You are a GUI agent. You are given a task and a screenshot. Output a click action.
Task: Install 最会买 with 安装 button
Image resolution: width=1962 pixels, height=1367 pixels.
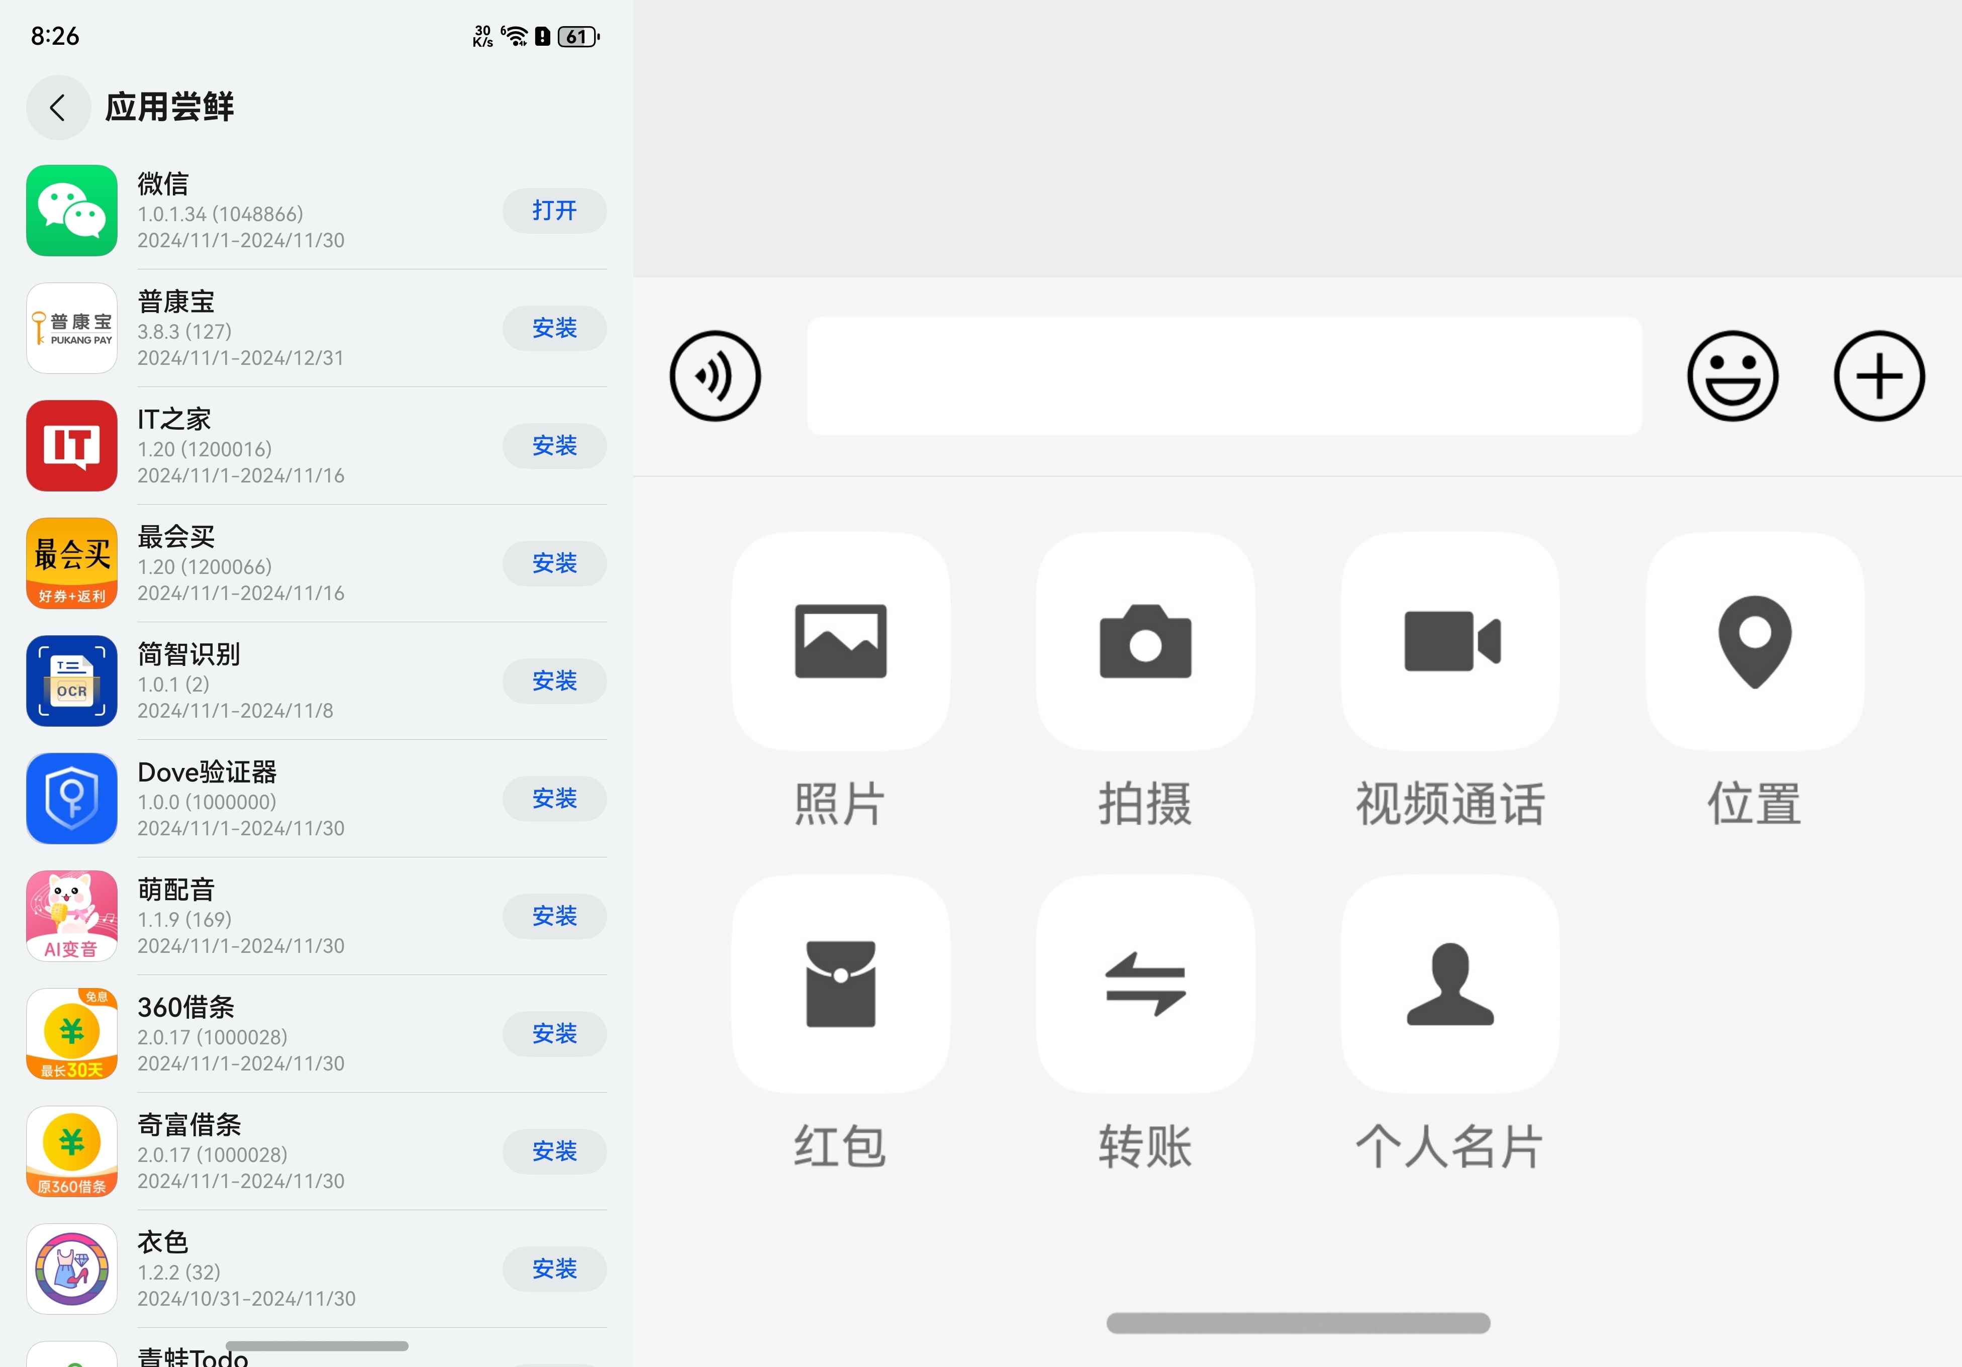tap(555, 563)
